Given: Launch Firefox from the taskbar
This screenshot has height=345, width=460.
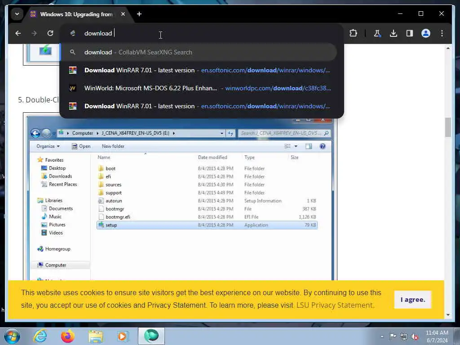Looking at the screenshot, I should 67,336.
